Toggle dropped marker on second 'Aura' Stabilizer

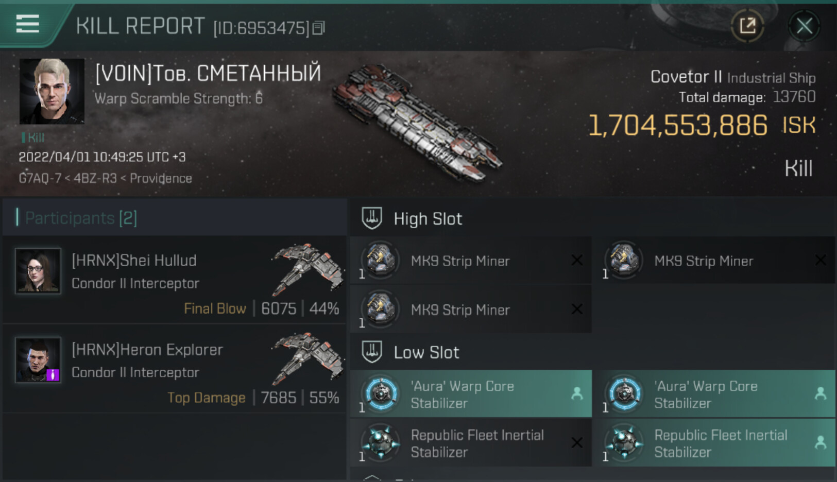click(820, 394)
